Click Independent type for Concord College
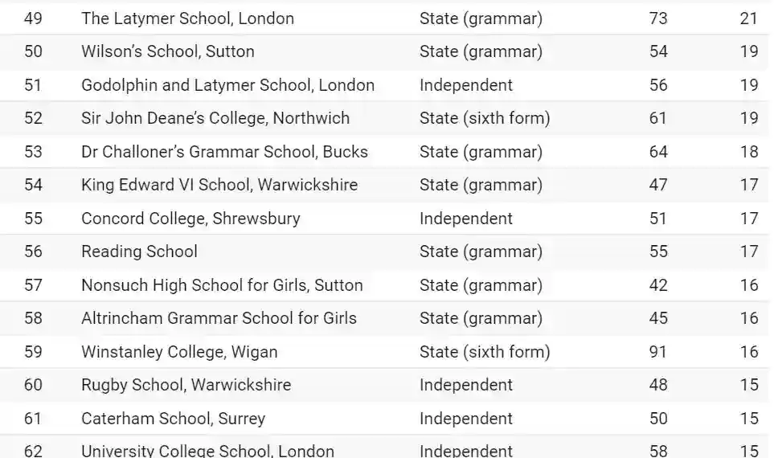The width and height of the screenshot is (778, 458). (x=466, y=219)
